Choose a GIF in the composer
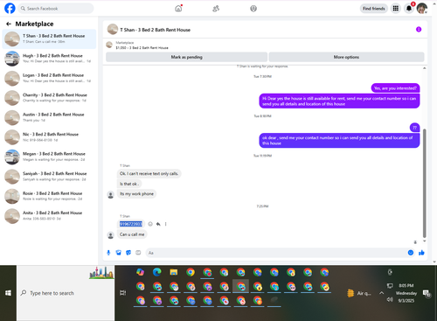Viewport: 437px width, 321px height. click(x=138, y=253)
